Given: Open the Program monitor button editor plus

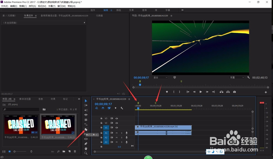Looking at the screenshot, I should (x=266, y=92).
